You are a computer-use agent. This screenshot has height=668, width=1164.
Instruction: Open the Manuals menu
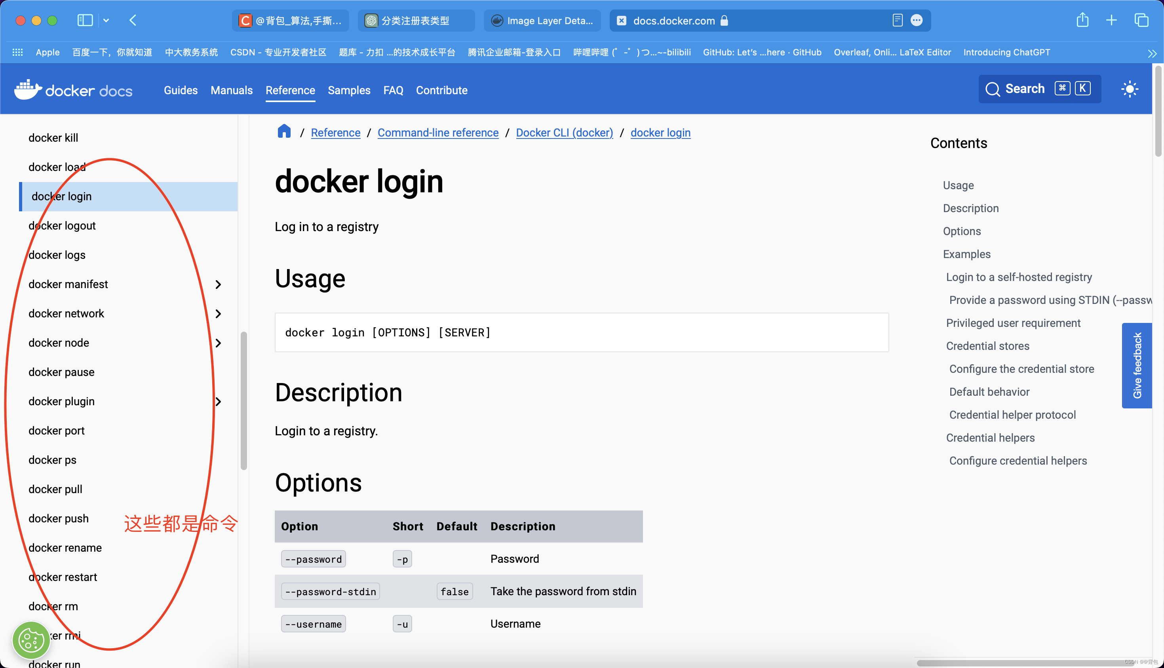point(231,90)
